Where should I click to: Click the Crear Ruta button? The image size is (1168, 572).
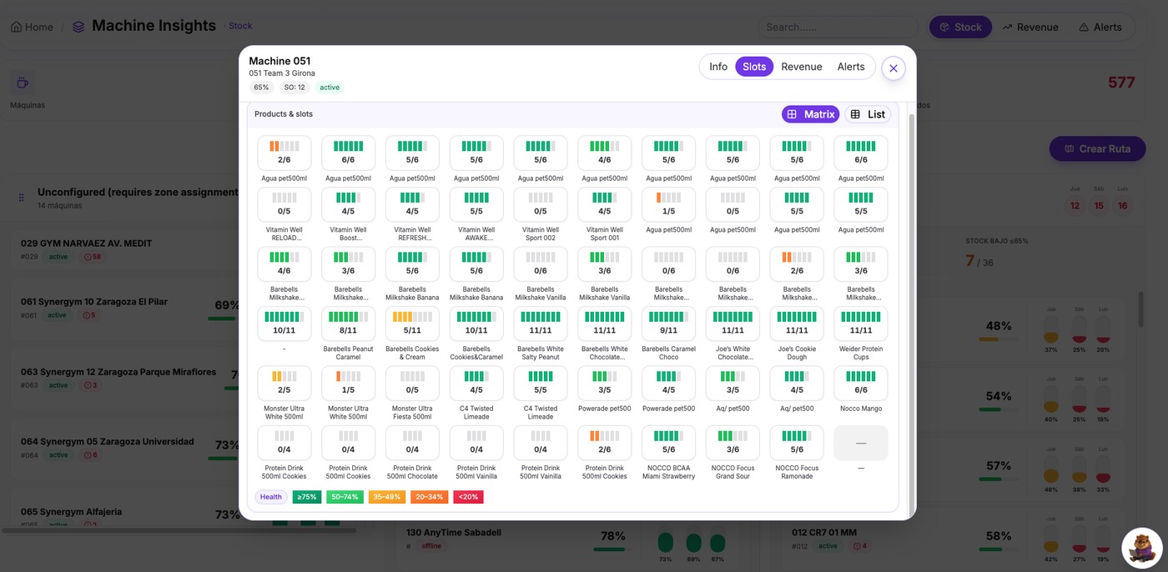[x=1097, y=148]
